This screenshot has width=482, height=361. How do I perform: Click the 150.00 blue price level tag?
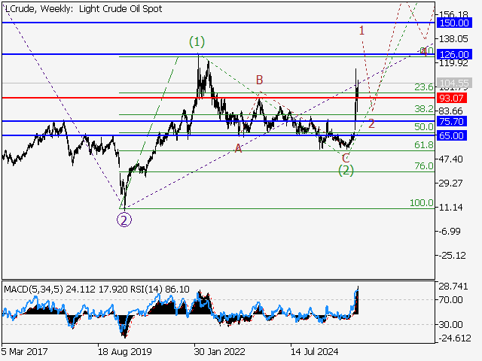[x=454, y=23]
